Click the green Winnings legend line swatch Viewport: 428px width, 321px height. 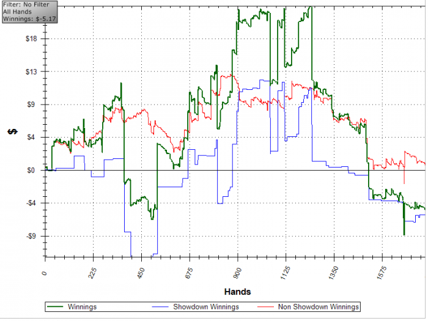pyautogui.click(x=55, y=307)
